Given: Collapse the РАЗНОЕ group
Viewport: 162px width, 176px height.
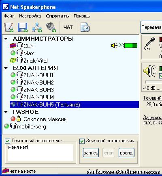Looking at the screenshot, I should pyautogui.click(x=6, y=112).
